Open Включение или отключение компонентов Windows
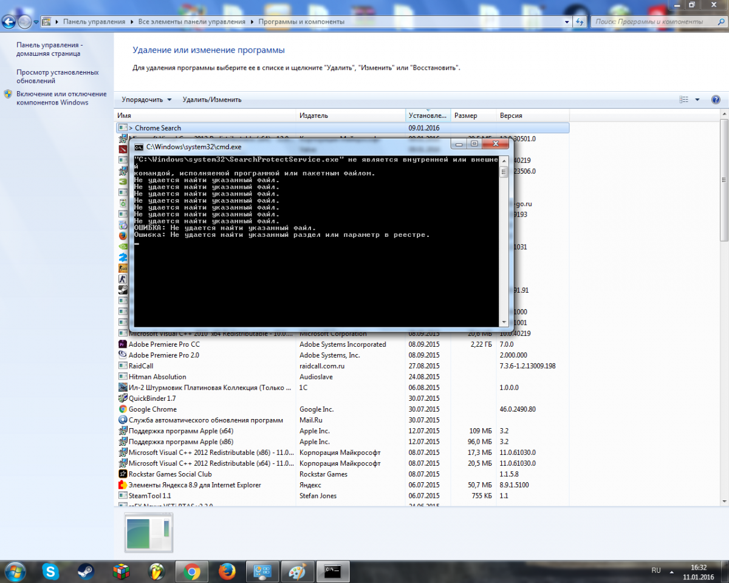This screenshot has height=583, width=729. click(61, 98)
